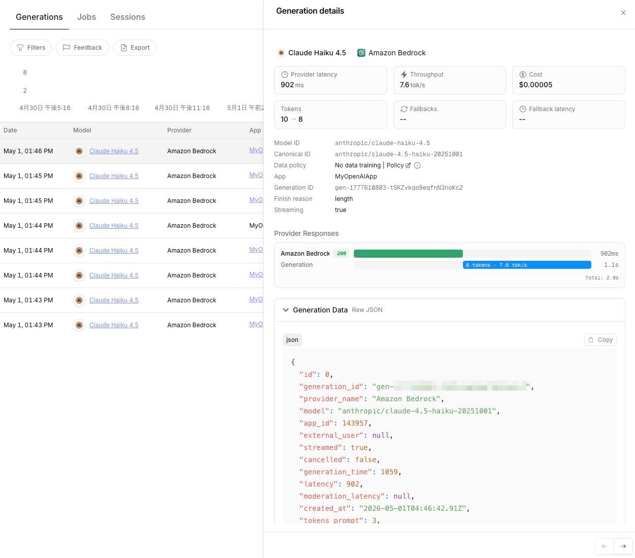This screenshot has height=558, width=635.
Task: Click the MyOpenAIApp app value
Action: (356, 177)
